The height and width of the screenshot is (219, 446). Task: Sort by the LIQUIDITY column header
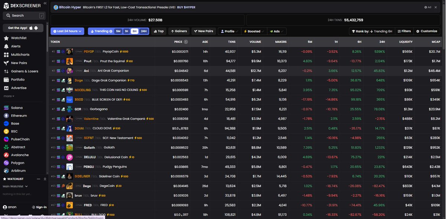coord(406,42)
